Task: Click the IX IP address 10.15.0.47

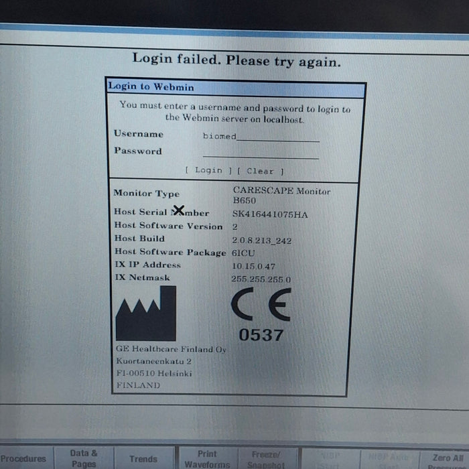Action: (254, 266)
